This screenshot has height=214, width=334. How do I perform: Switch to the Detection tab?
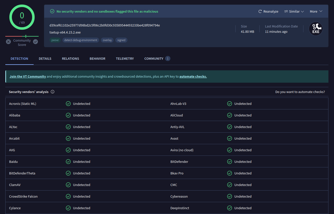(x=19, y=58)
